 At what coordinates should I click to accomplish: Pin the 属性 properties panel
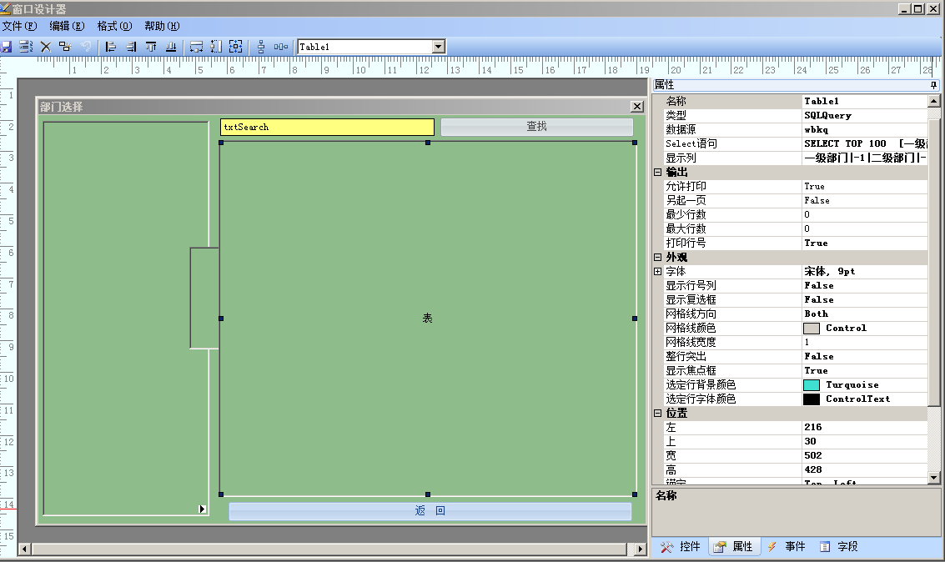point(933,85)
